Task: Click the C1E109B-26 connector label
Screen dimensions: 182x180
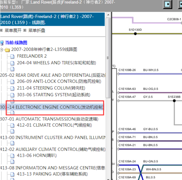Action: click(x=127, y=70)
